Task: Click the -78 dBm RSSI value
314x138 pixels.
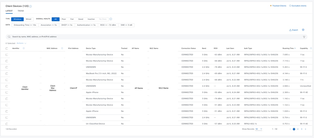Action: click(x=218, y=67)
